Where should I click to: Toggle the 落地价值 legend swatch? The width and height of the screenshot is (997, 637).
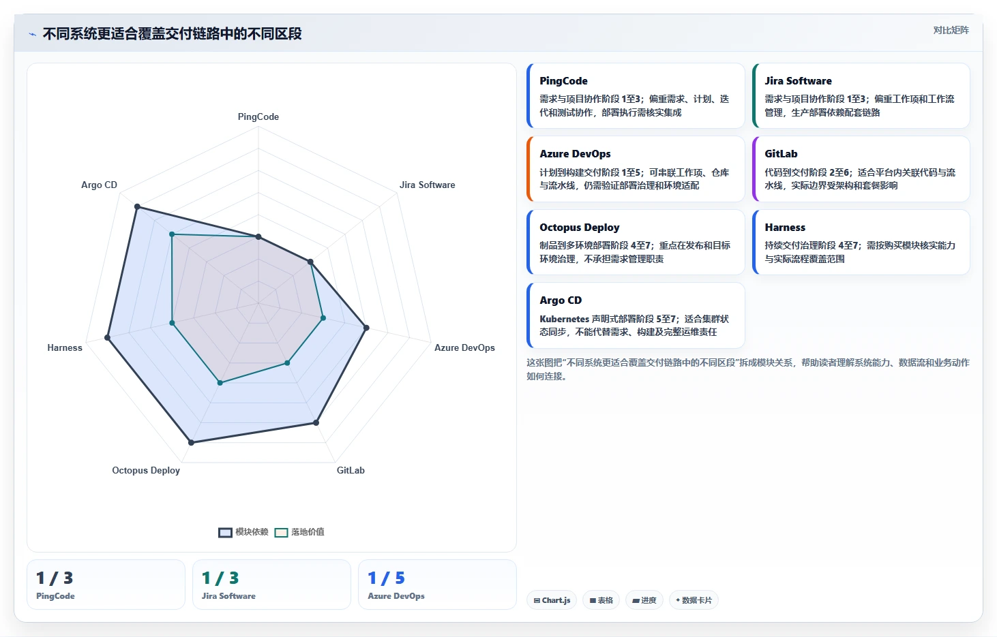point(281,532)
